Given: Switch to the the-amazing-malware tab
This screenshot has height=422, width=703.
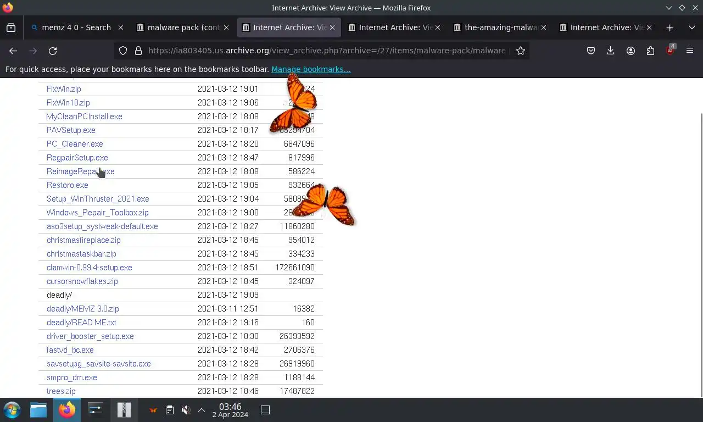Looking at the screenshot, I should coord(500,27).
